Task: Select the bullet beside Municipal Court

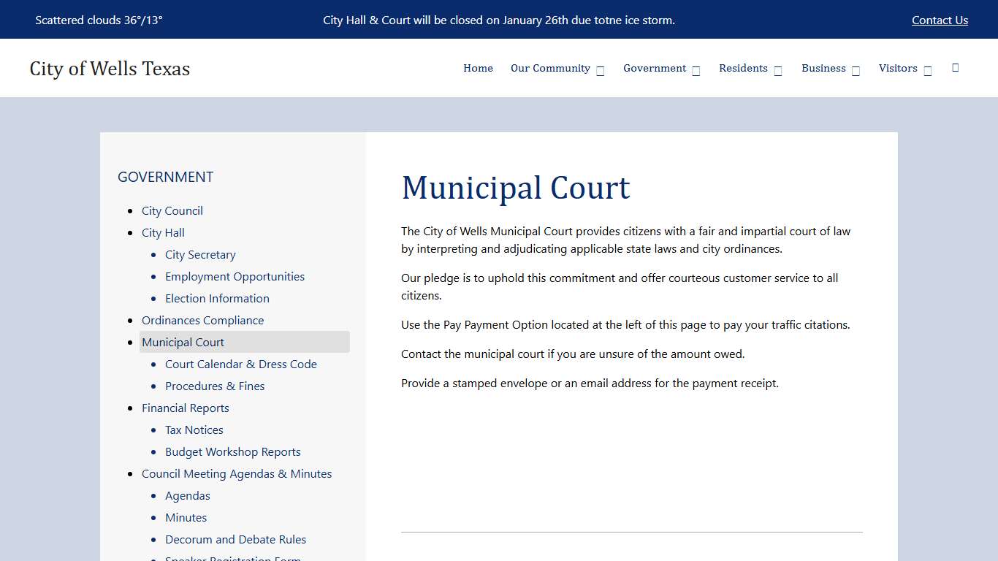Action: [131, 342]
